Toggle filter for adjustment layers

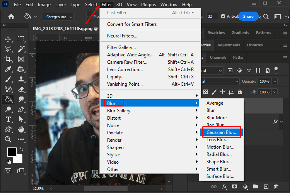tap(239, 70)
